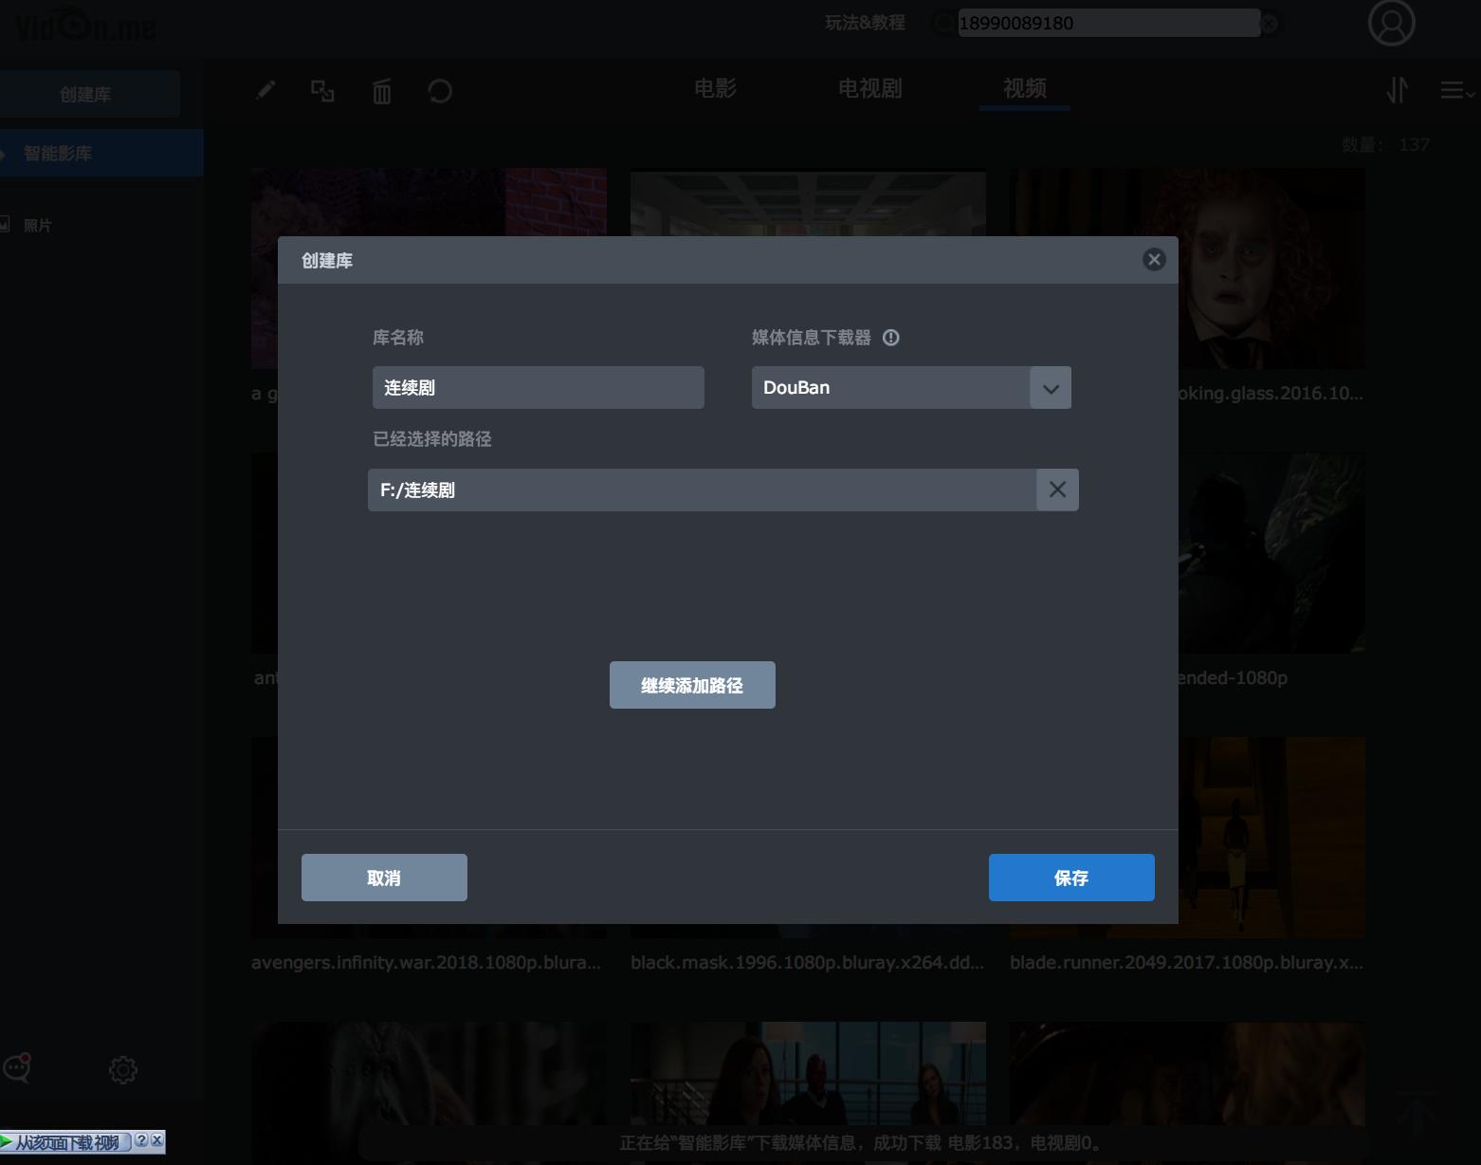Switch to the 电视剧 tab

(x=869, y=88)
